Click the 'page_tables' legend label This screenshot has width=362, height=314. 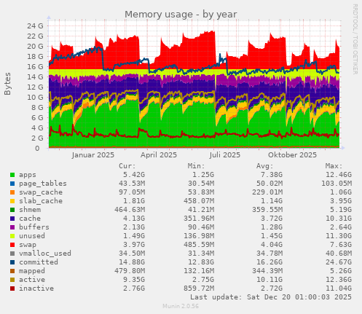(43, 184)
